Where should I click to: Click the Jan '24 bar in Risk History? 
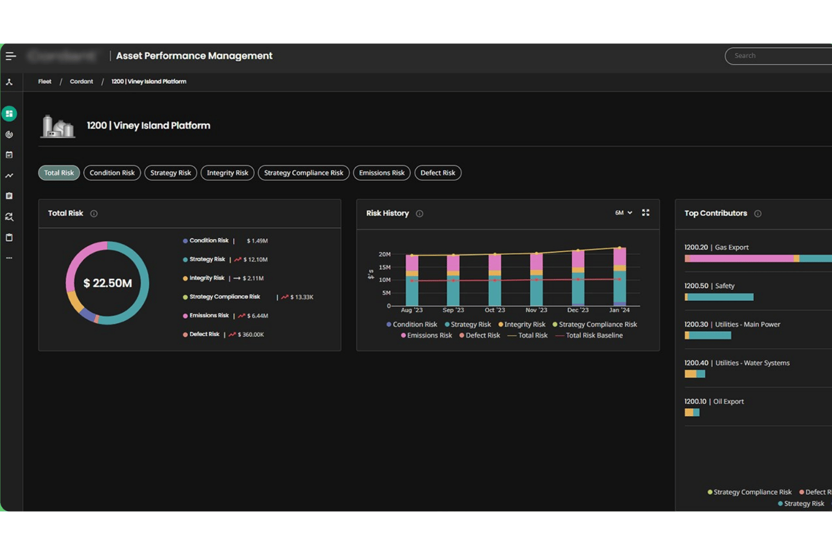620,277
